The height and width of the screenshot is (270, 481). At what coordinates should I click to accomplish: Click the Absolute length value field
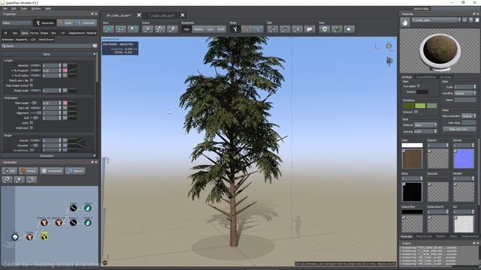(50, 65)
